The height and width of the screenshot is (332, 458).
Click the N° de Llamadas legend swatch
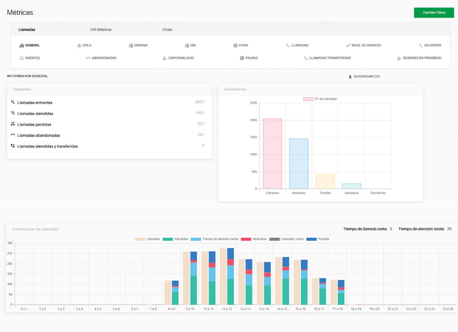point(308,99)
